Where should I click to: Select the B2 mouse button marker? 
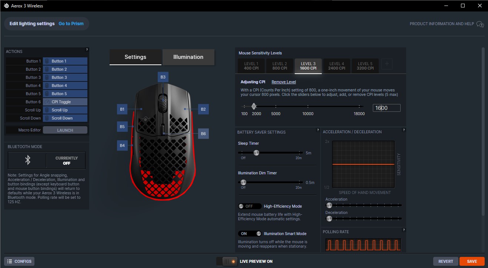point(203,109)
